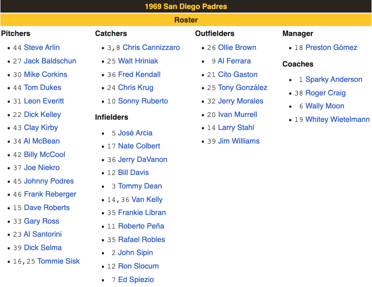Open the Roger Craig link
Image resolution: width=372 pixels, height=287 pixels.
pyautogui.click(x=326, y=93)
